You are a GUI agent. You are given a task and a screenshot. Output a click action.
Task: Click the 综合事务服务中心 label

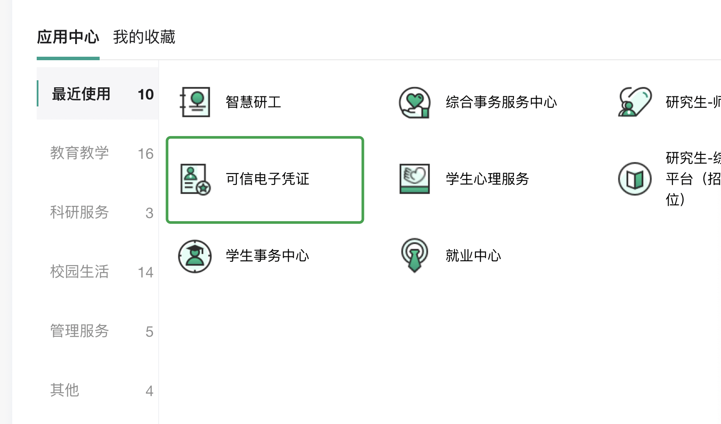point(501,102)
